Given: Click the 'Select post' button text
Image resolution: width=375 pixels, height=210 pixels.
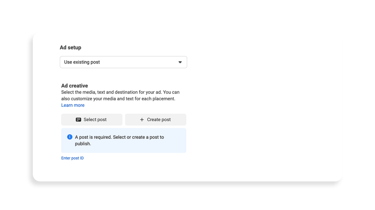Looking at the screenshot, I should (x=95, y=120).
